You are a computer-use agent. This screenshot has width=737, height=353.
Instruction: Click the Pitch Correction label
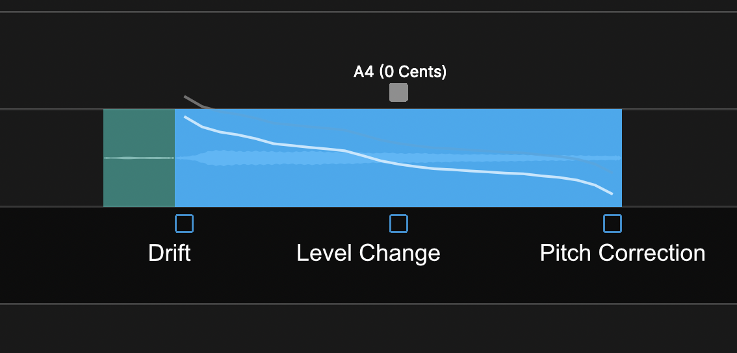[x=622, y=252]
